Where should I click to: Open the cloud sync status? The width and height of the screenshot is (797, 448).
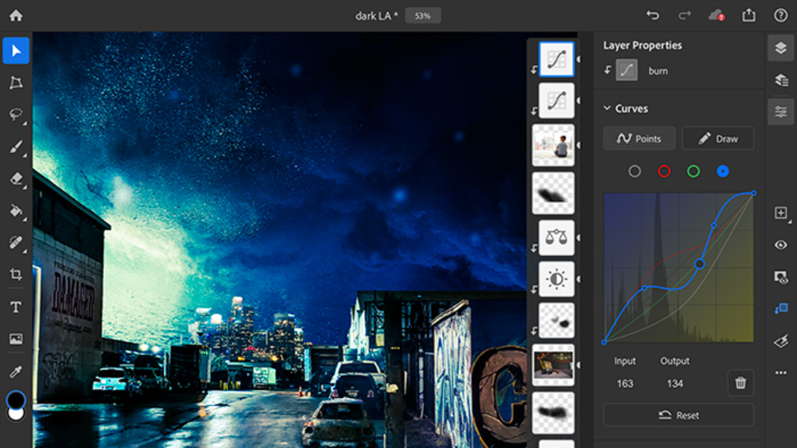pos(717,15)
